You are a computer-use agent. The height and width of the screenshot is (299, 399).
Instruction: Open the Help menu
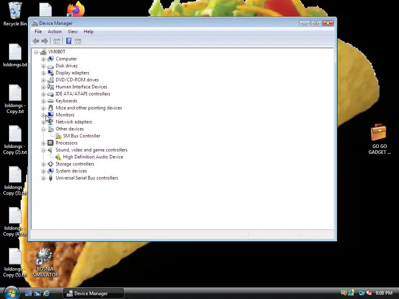click(x=88, y=32)
